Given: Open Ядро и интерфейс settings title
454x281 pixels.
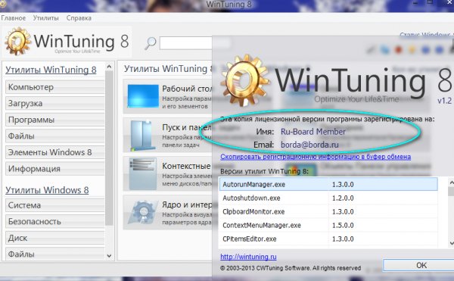Looking at the screenshot, I should coord(188,205).
